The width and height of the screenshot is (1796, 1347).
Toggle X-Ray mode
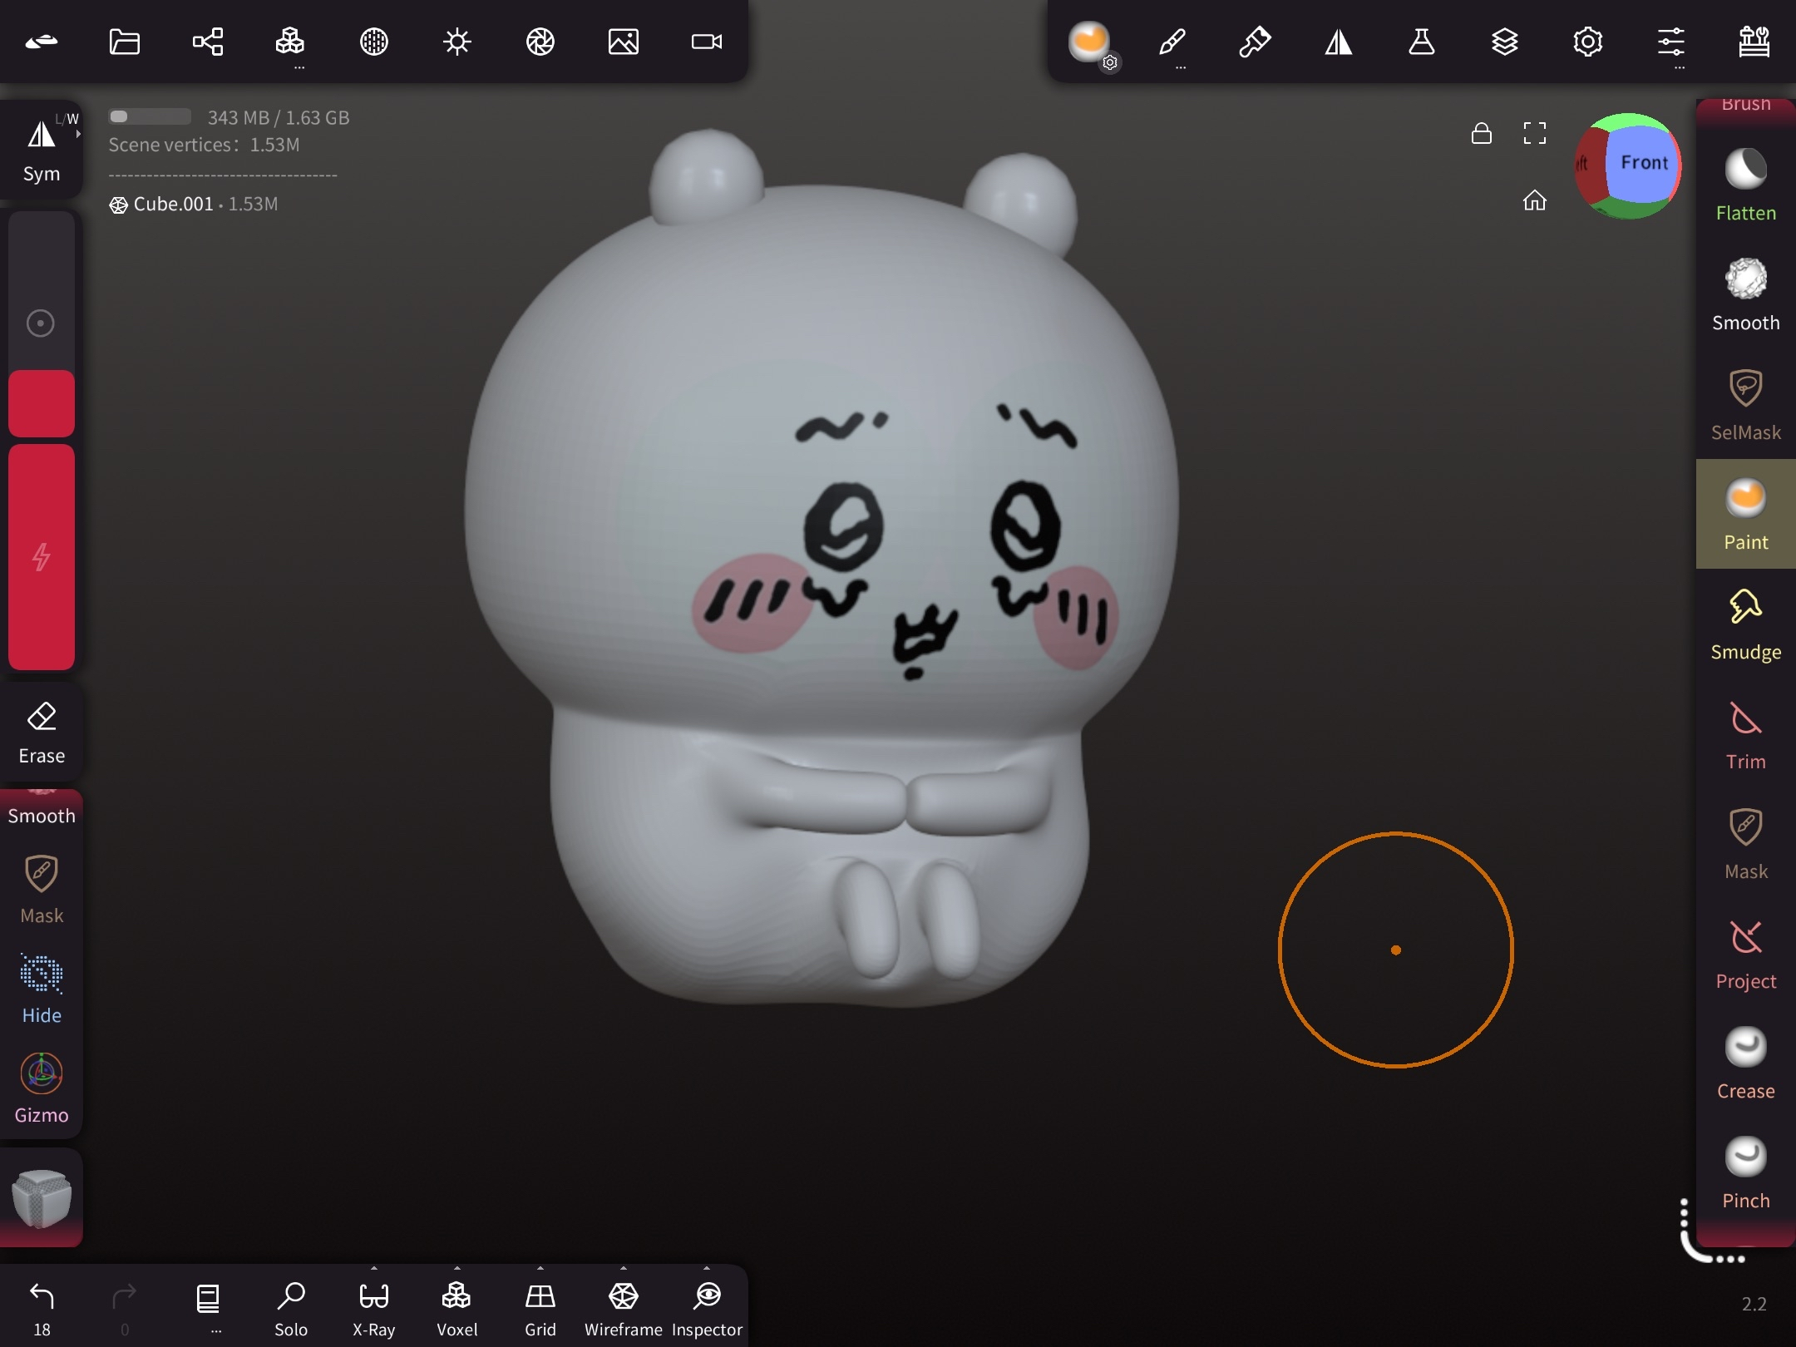point(373,1307)
